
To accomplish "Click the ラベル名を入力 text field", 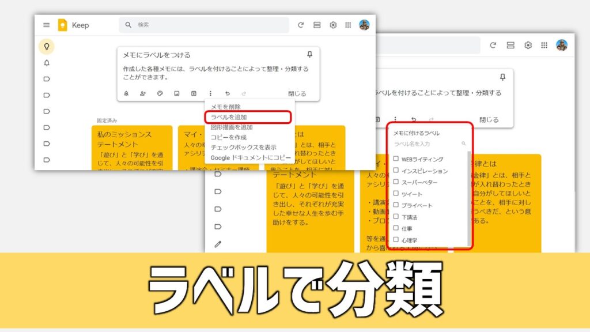I will (425, 144).
